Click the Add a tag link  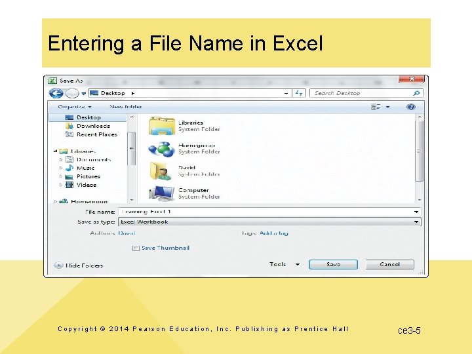274,233
